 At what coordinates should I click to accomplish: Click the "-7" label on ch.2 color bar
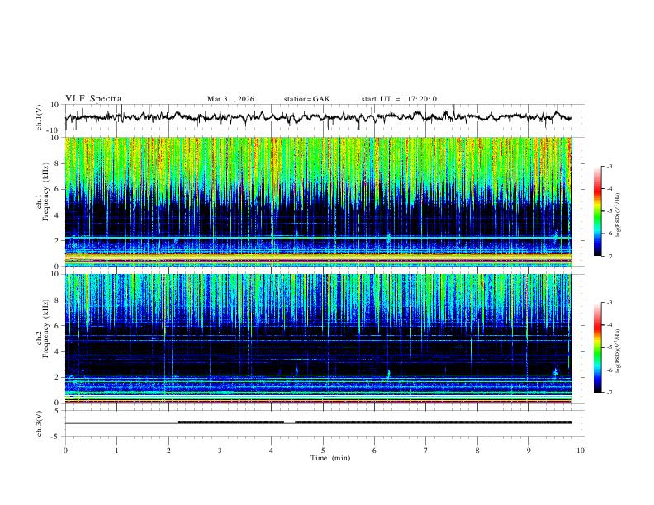(609, 393)
